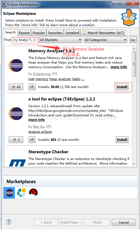The image size is (140, 230).
Task: Open the March Newsletter (IoT) tab
Action: pyautogui.click(x=103, y=33)
